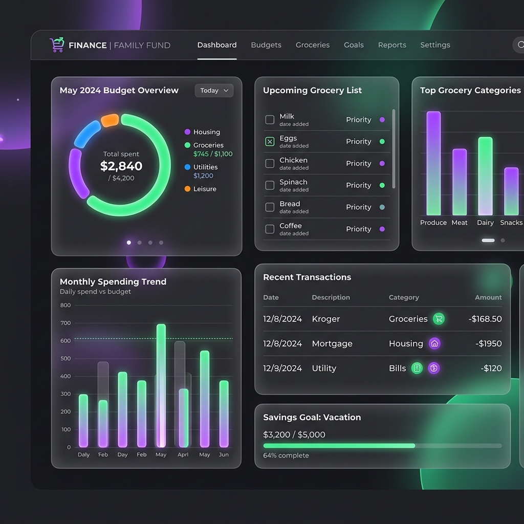Open the Dashboard tab
Image resolution: width=524 pixels, height=524 pixels.
217,45
